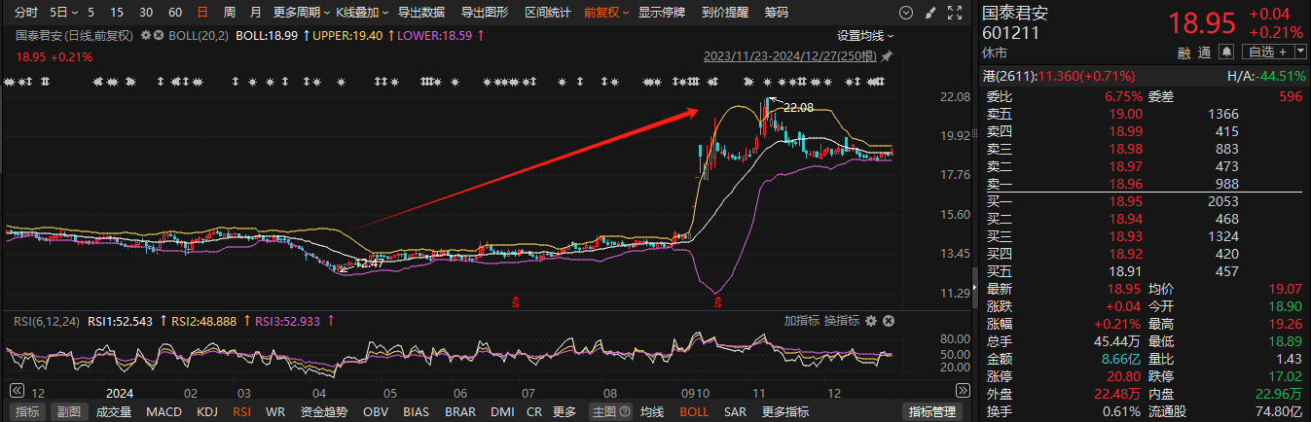Pin the date range 2023/11/23-2024/12/27
1311x422 pixels.
[x=887, y=56]
